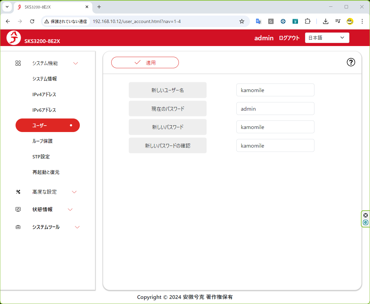Click the help question mark icon
This screenshot has width=370, height=304.
coord(351,62)
